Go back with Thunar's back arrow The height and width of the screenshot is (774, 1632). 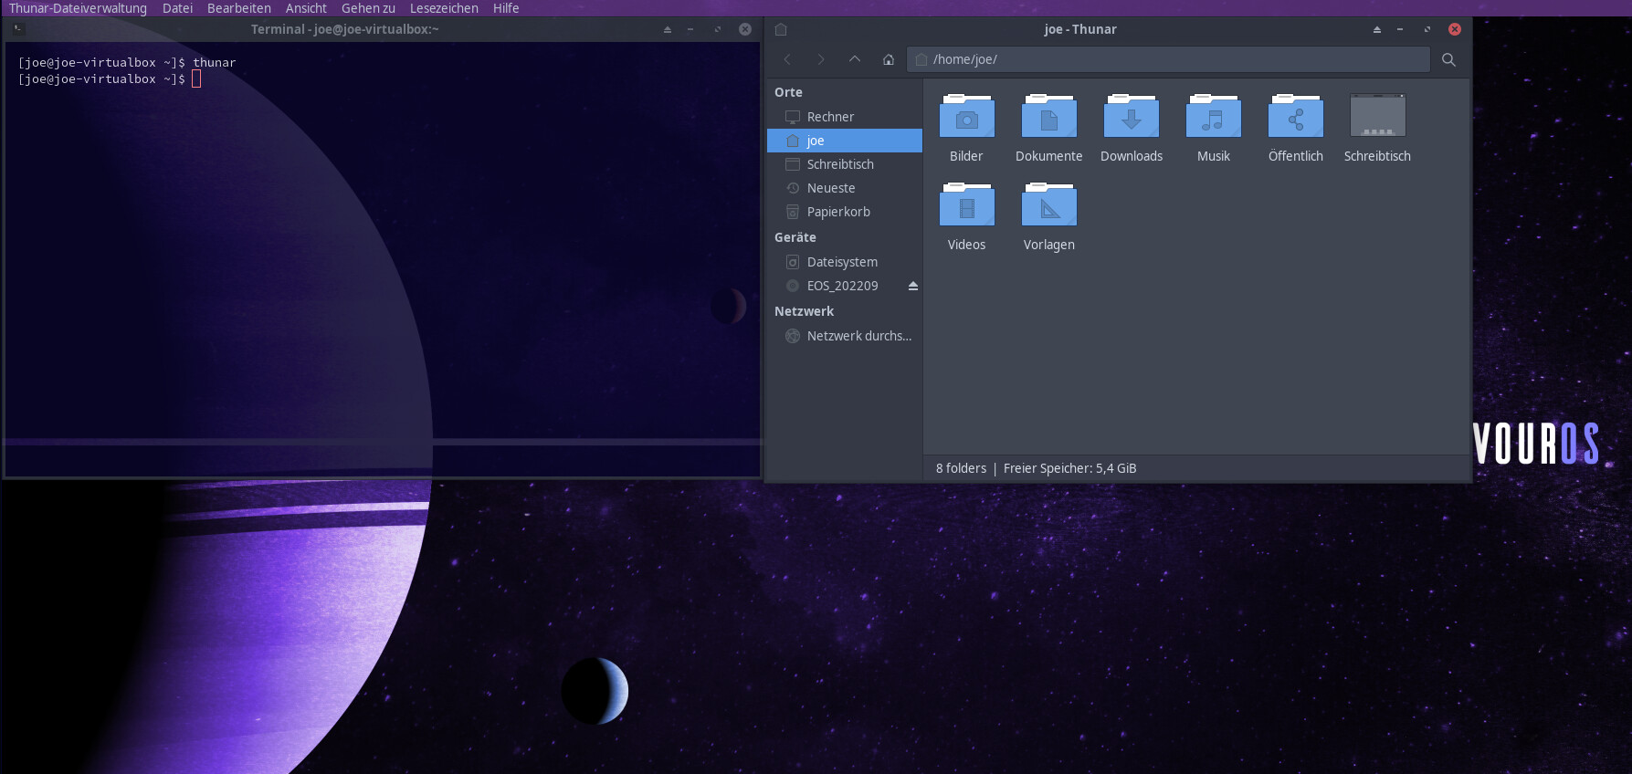click(x=787, y=59)
